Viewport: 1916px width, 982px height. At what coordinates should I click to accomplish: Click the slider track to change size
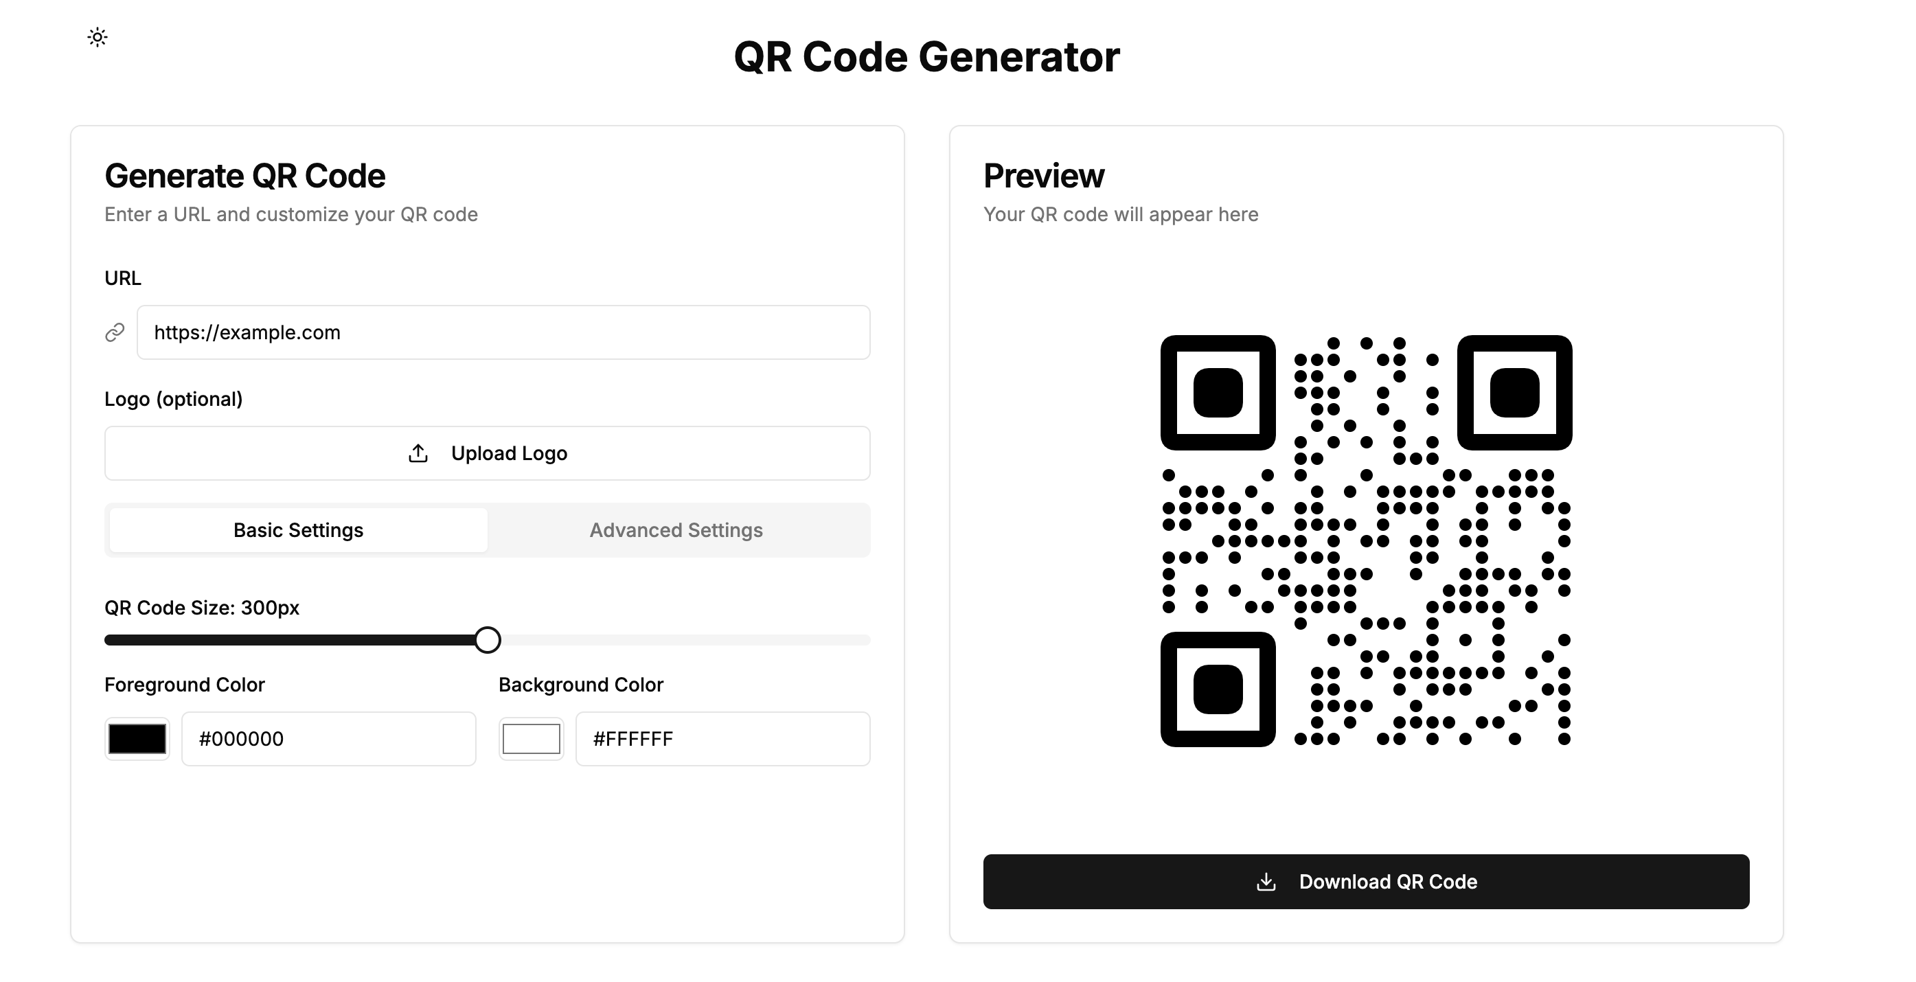[670, 639]
